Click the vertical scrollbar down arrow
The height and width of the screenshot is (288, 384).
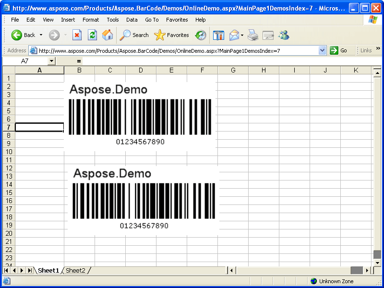pos(376,263)
